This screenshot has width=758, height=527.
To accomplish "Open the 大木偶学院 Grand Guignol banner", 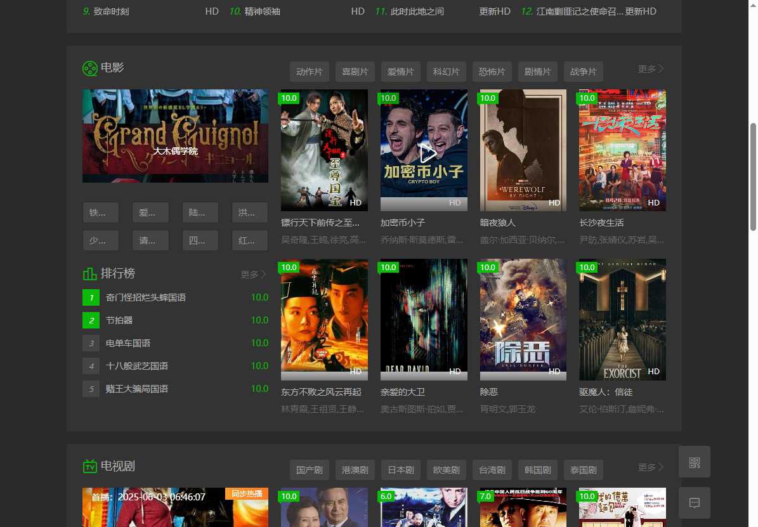I will pyautogui.click(x=175, y=136).
